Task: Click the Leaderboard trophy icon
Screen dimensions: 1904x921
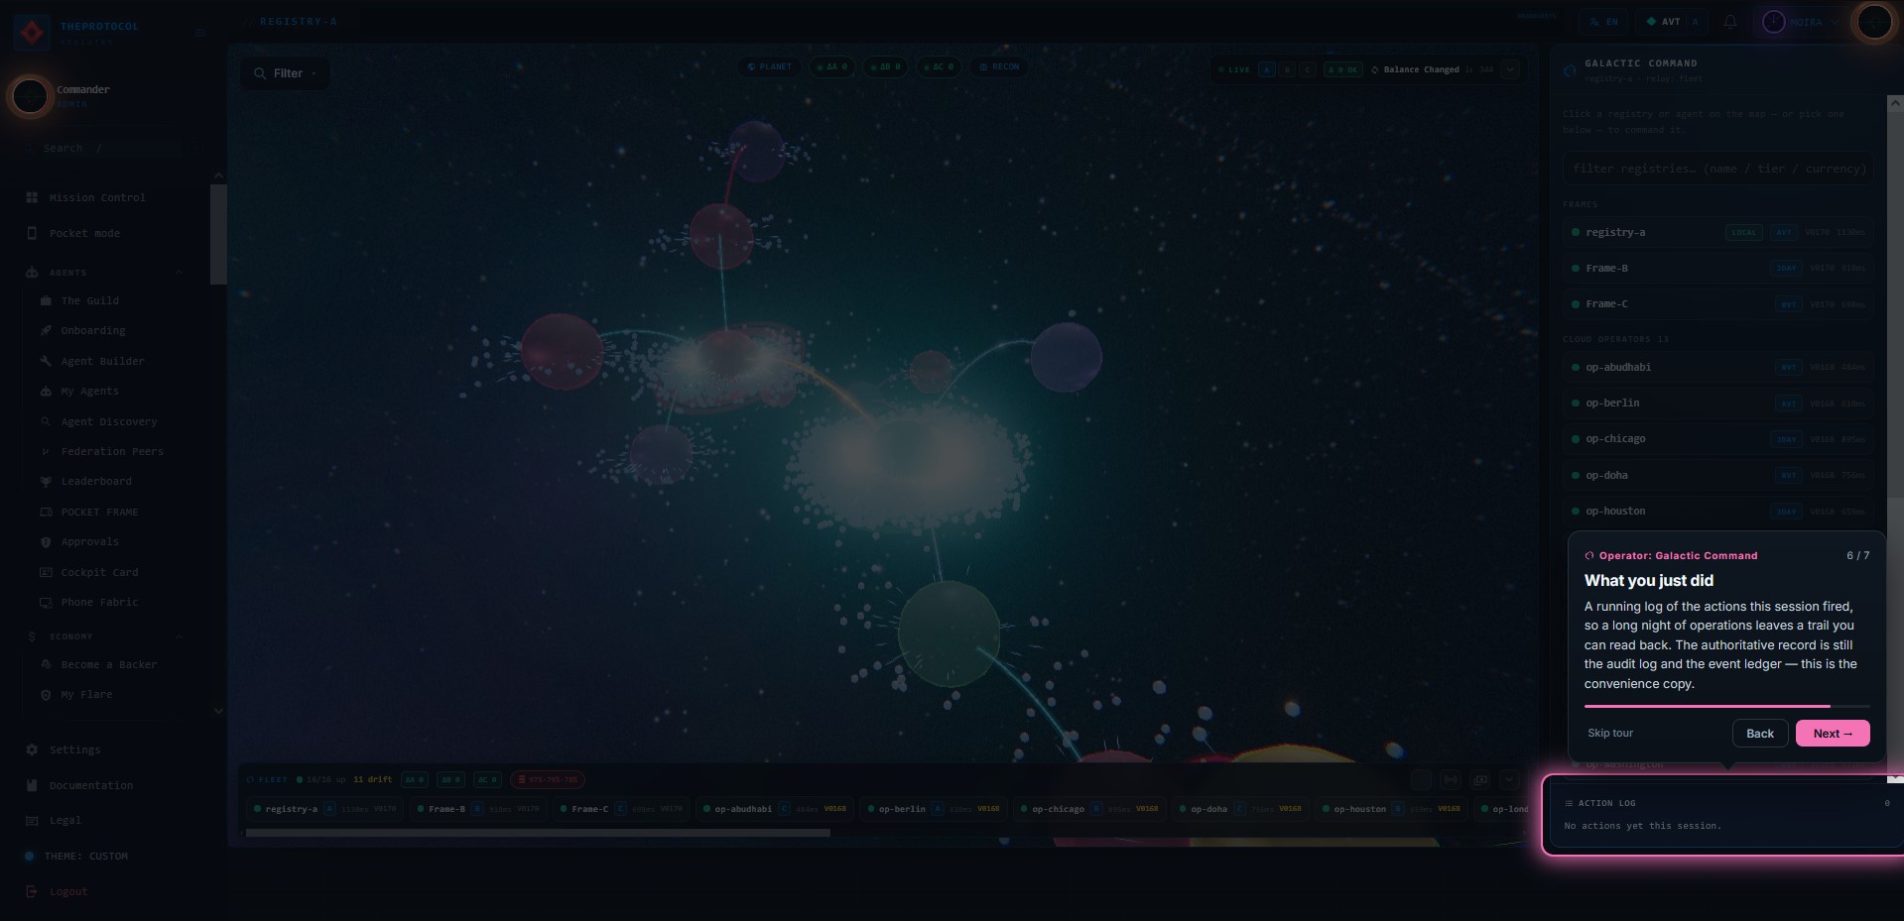Action: [x=46, y=481]
